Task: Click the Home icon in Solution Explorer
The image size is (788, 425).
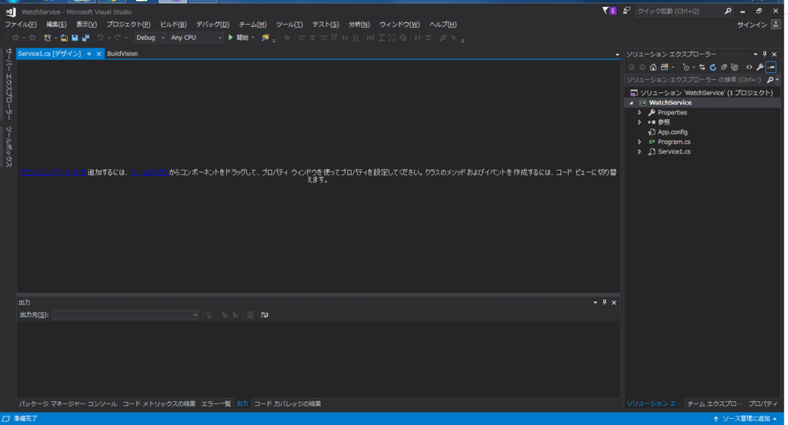Action: point(653,67)
